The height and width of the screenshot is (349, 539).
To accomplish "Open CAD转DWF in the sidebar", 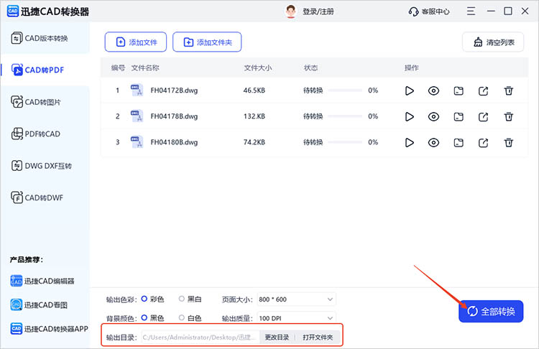I will coord(45,198).
